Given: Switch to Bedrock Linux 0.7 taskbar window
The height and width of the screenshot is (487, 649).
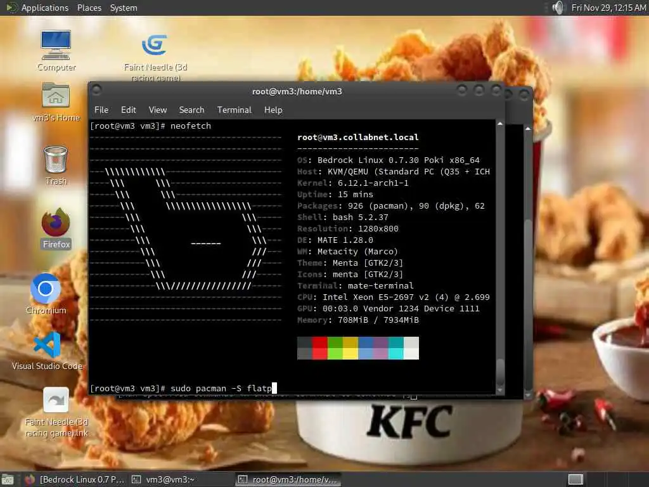Looking at the screenshot, I should (x=75, y=479).
